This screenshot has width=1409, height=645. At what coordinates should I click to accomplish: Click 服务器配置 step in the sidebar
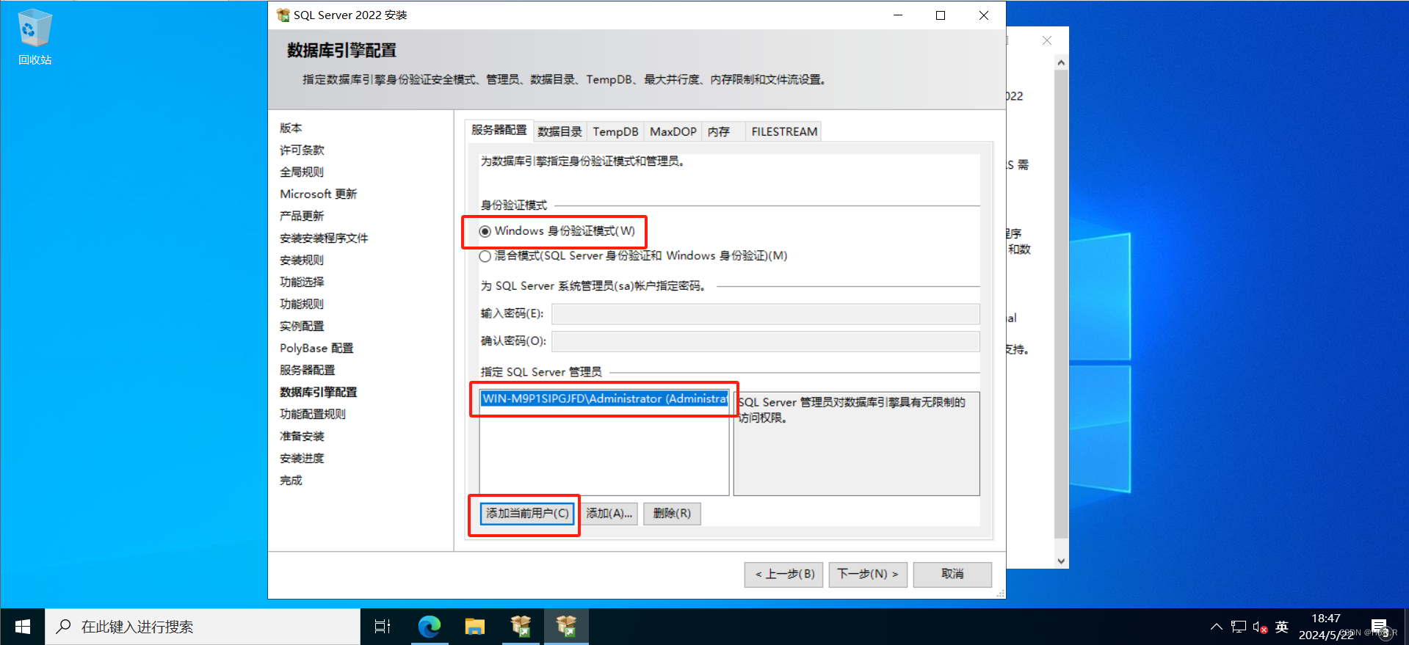(307, 370)
